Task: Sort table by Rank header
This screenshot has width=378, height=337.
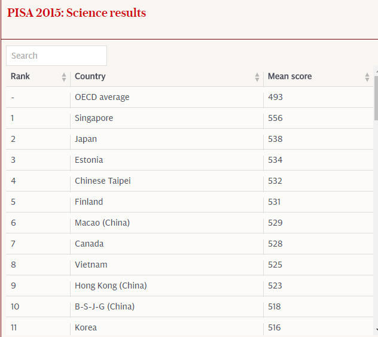Action: click(x=20, y=77)
